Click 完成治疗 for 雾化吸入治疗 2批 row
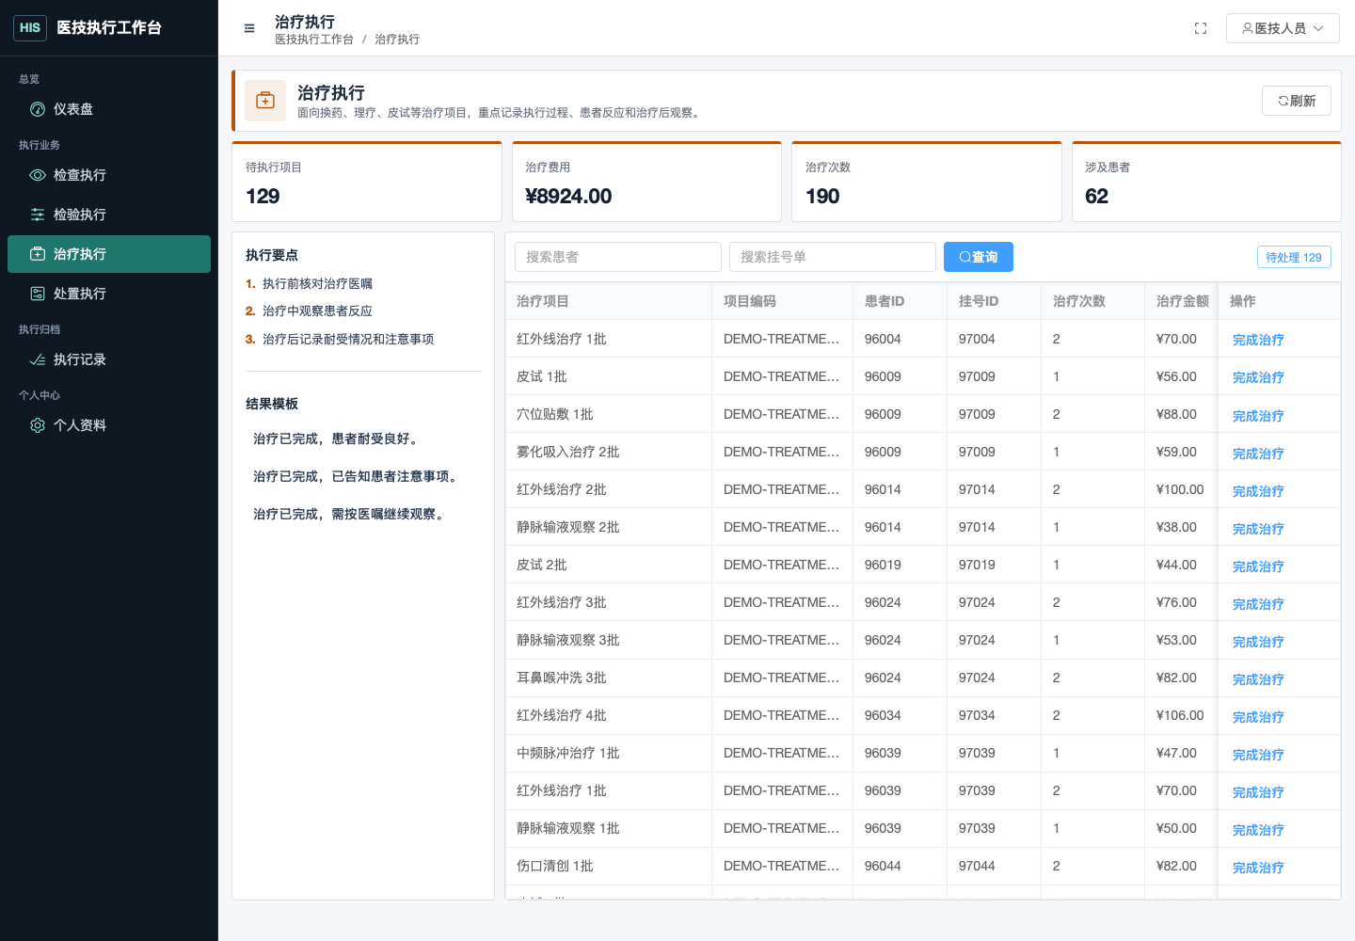1355x941 pixels. pos(1258,453)
